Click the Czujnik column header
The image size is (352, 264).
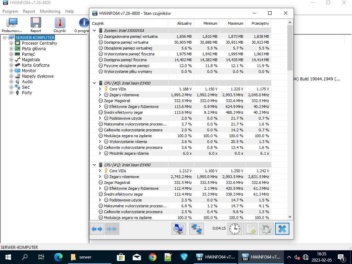click(x=129, y=23)
